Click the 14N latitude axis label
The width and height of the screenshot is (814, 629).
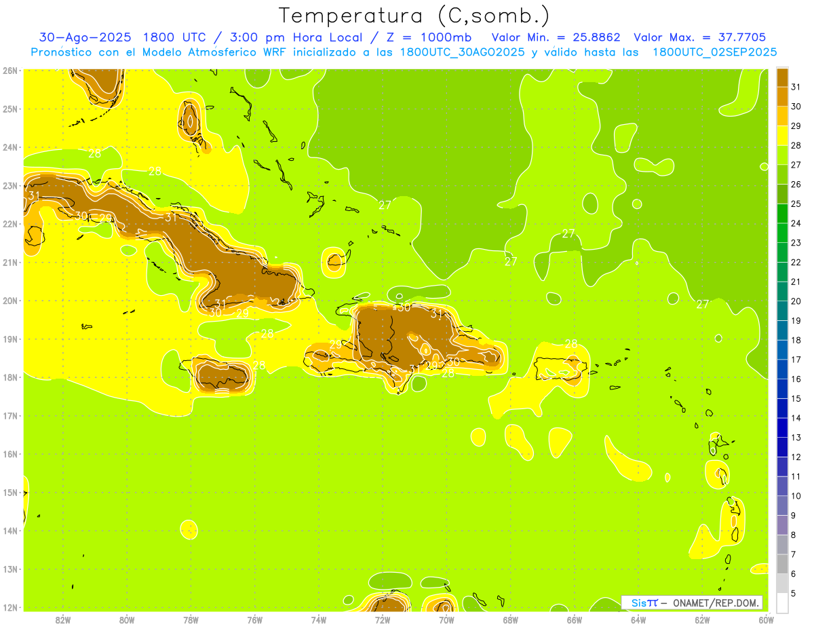pos(10,531)
